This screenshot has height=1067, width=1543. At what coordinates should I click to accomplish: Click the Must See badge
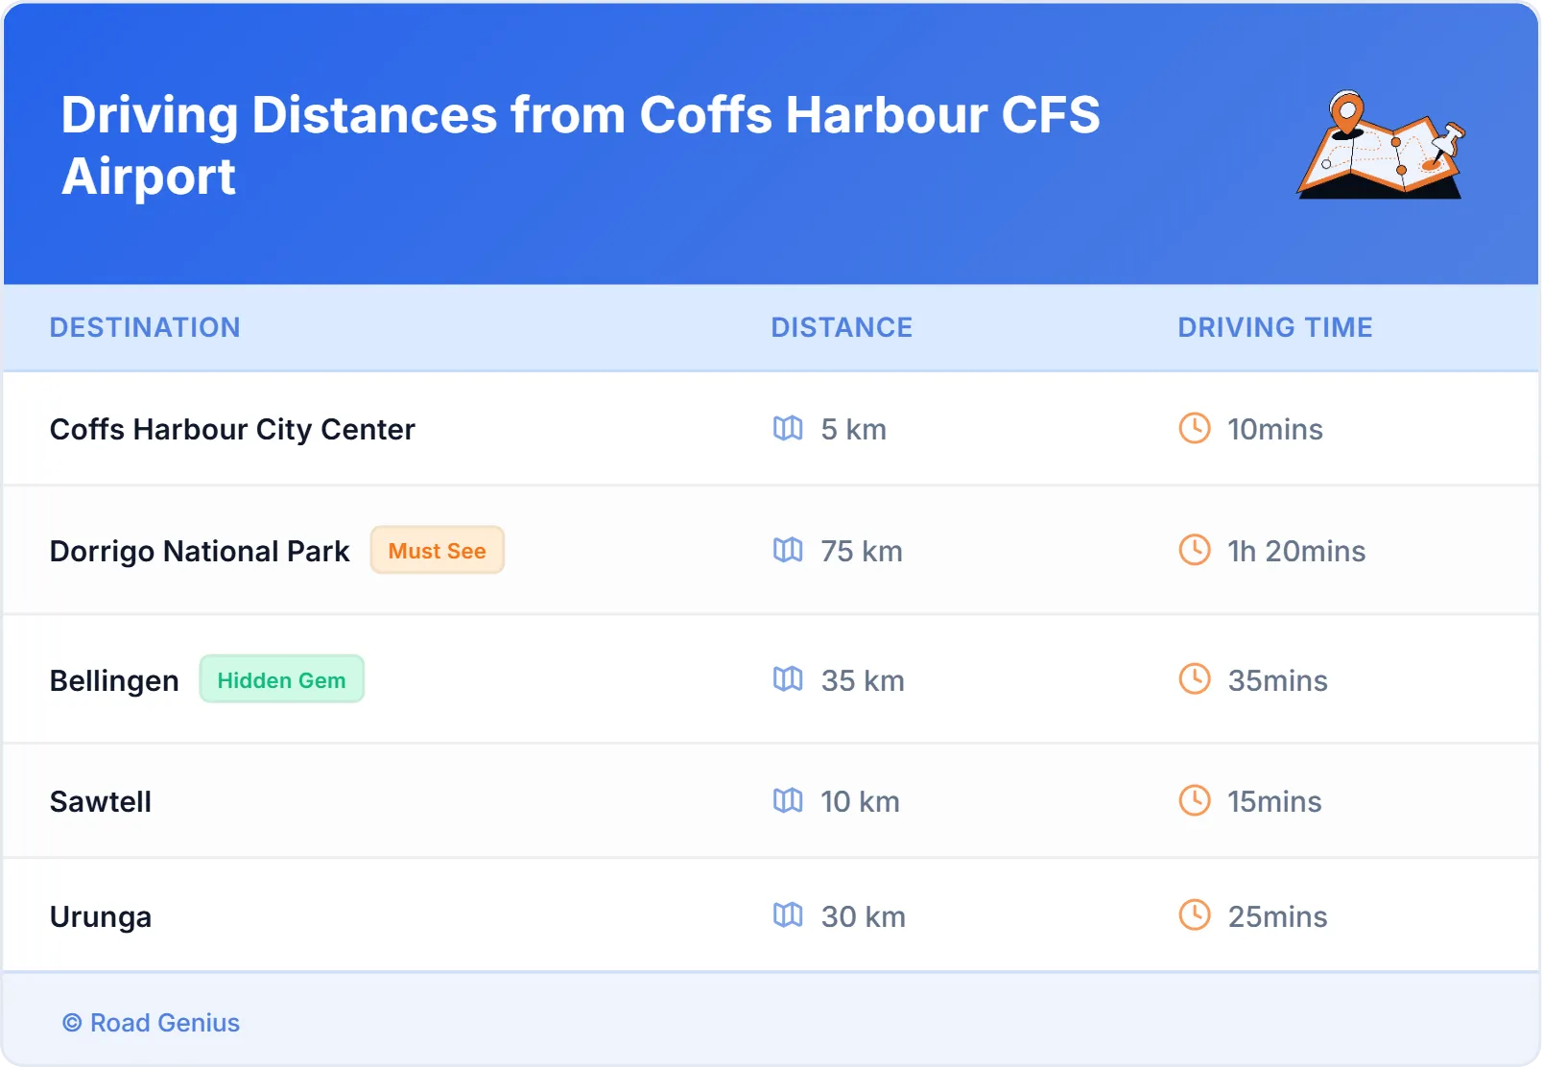pyautogui.click(x=438, y=550)
